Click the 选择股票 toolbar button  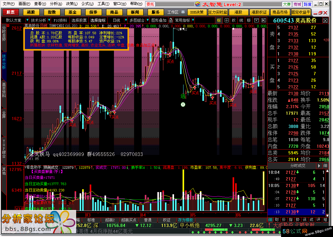click(79, 20)
